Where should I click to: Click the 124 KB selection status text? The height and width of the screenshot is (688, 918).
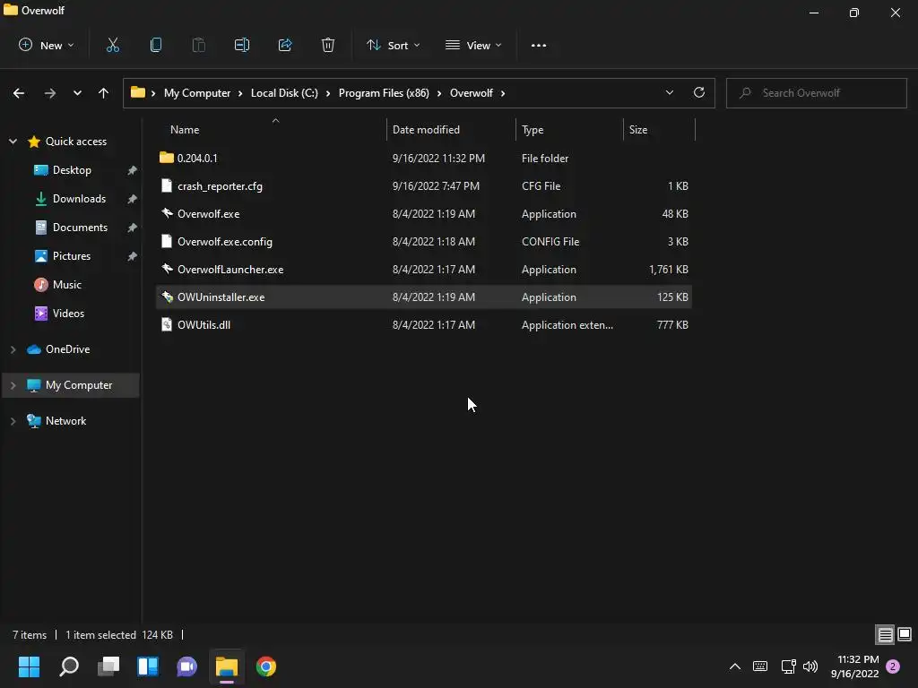click(x=158, y=635)
